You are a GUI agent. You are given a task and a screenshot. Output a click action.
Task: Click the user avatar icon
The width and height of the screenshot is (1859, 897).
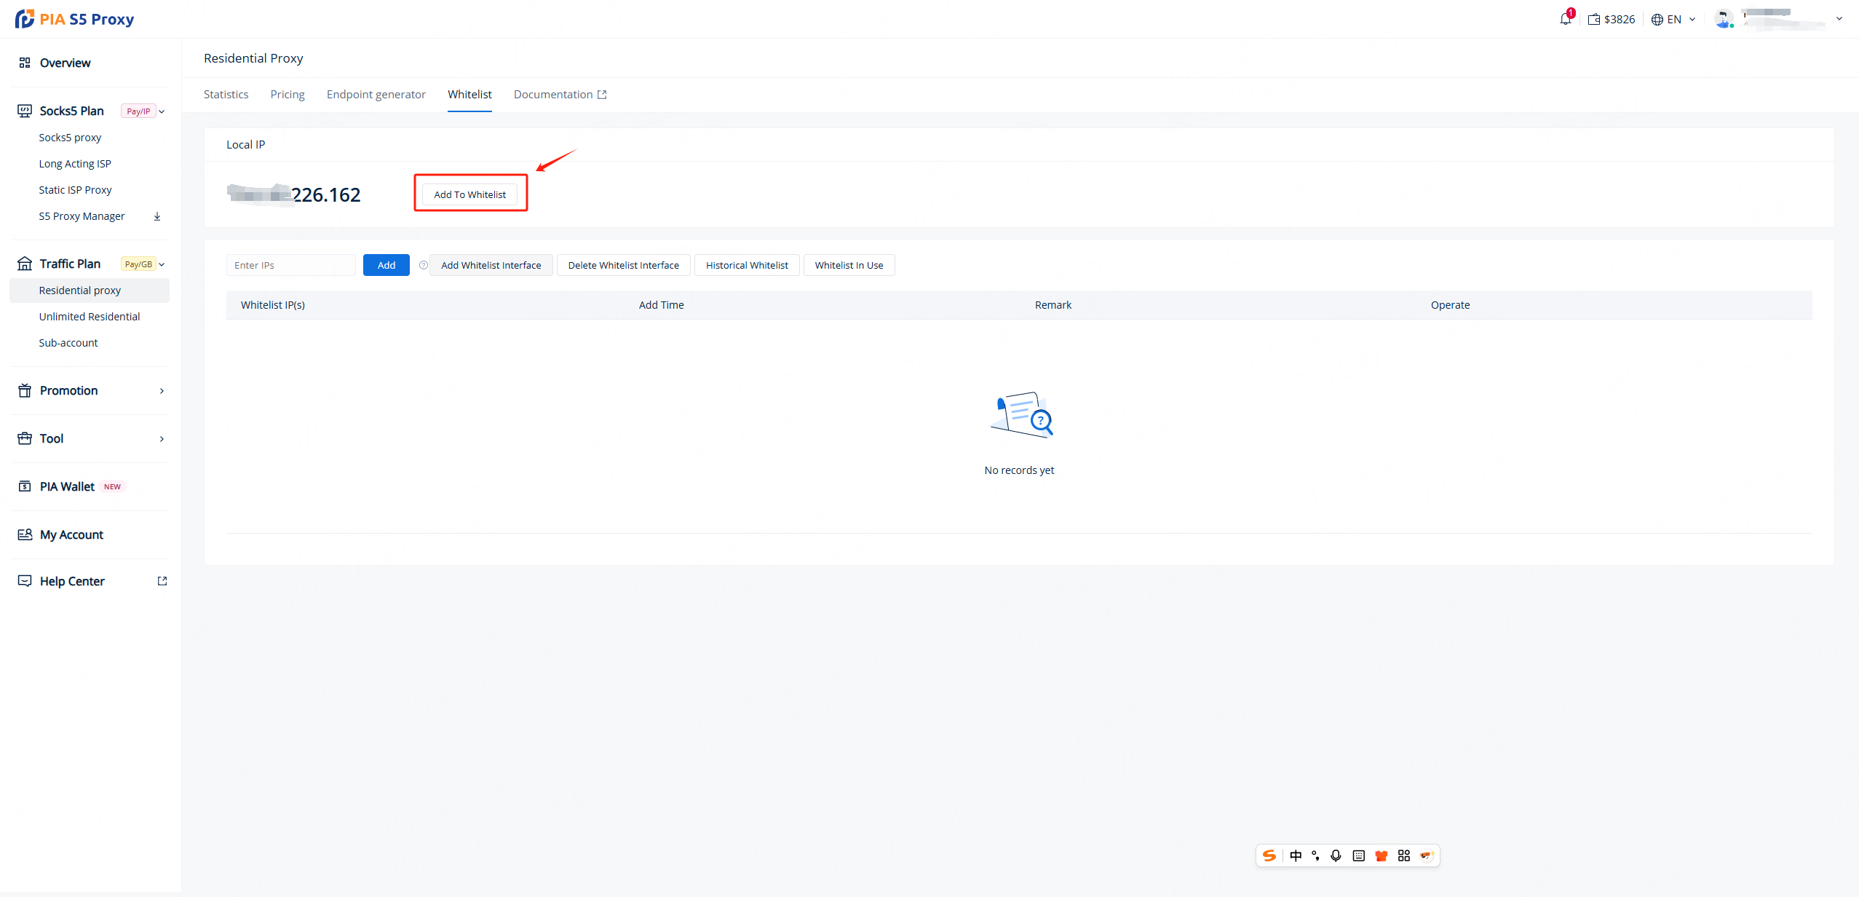(1722, 19)
